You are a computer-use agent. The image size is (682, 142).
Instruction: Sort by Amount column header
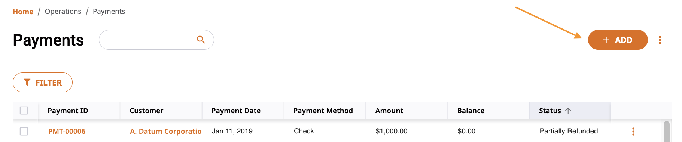tap(389, 111)
